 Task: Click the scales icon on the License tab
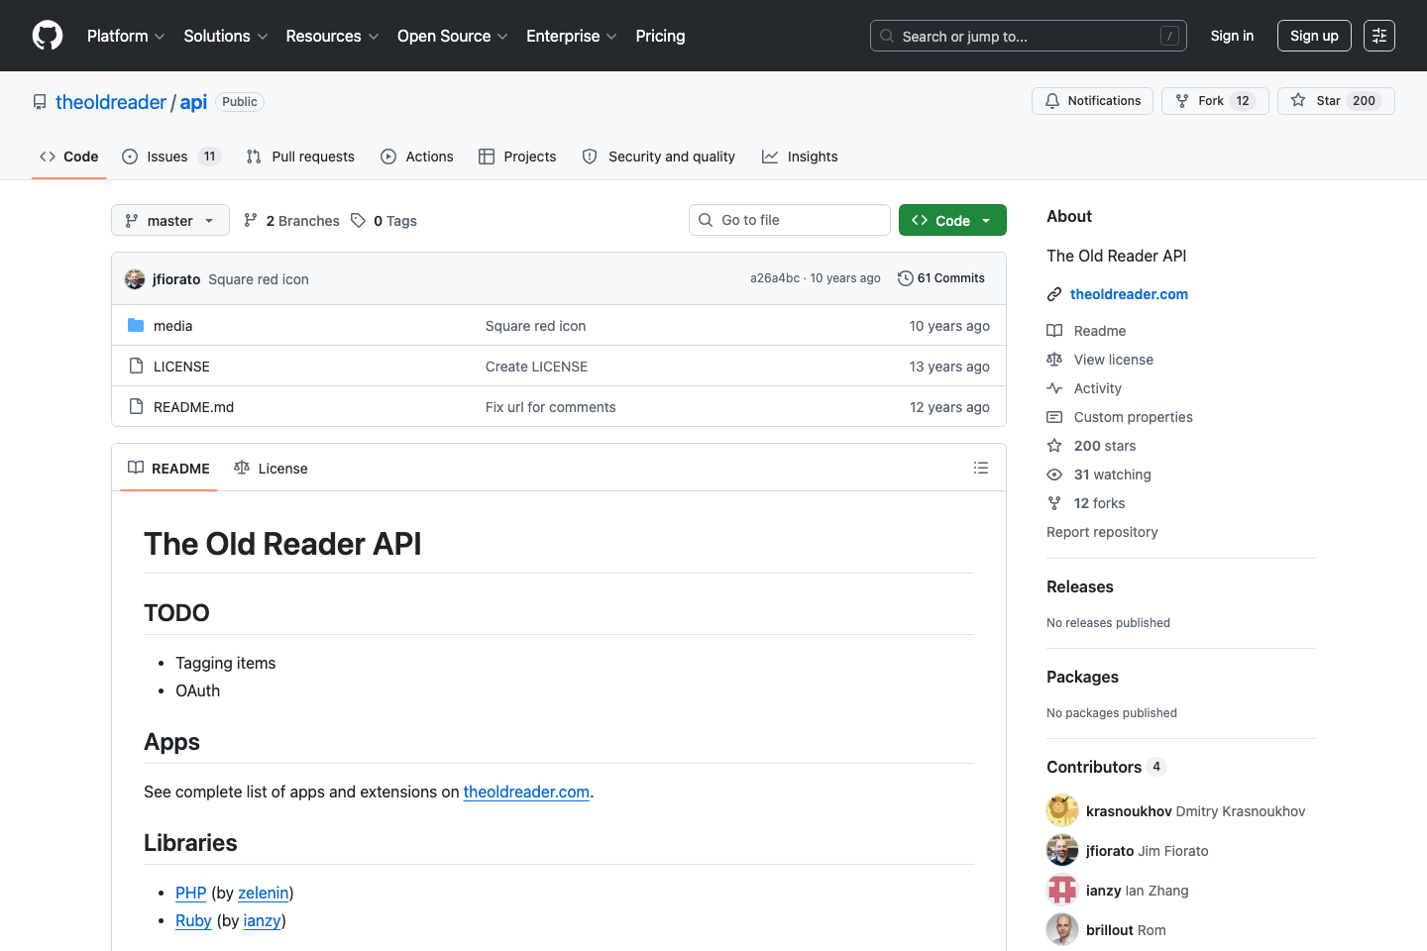(x=242, y=468)
